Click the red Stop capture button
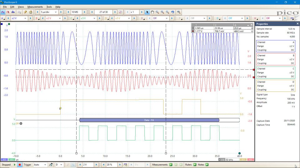 (20, 165)
